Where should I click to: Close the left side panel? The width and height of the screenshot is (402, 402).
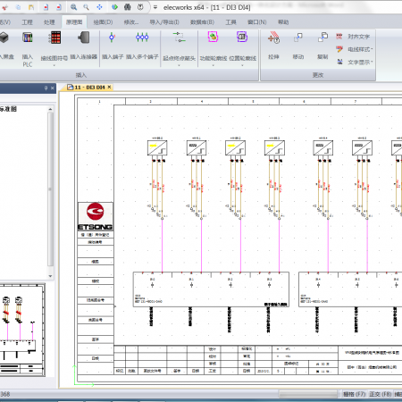point(53,88)
